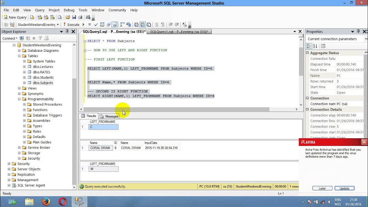Open file using the folder icon
The width and height of the screenshot is (368, 207).
68,17
